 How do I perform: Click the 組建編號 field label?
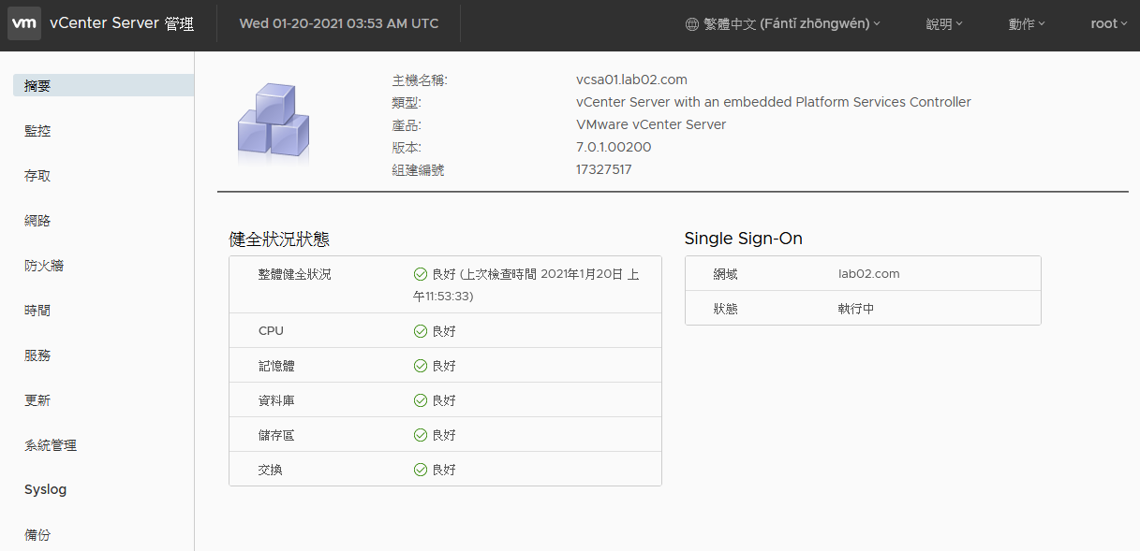tap(418, 169)
